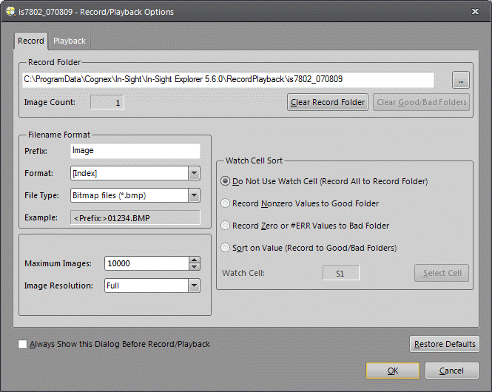492x392 pixels.
Task: Select the Record tab
Action: pos(31,41)
